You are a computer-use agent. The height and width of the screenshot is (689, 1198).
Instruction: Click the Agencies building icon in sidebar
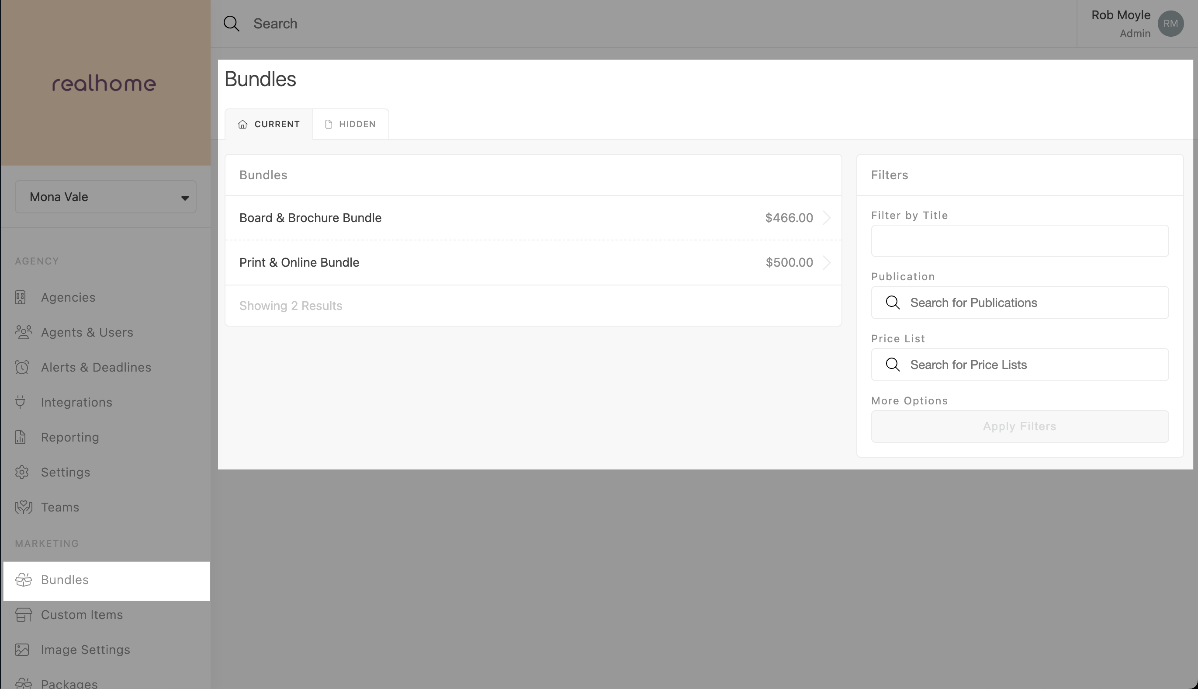point(21,297)
